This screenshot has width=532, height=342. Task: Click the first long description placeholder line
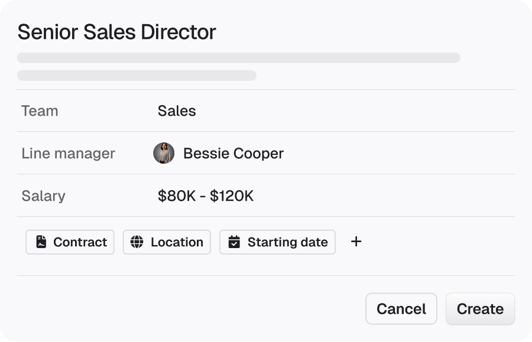239,58
